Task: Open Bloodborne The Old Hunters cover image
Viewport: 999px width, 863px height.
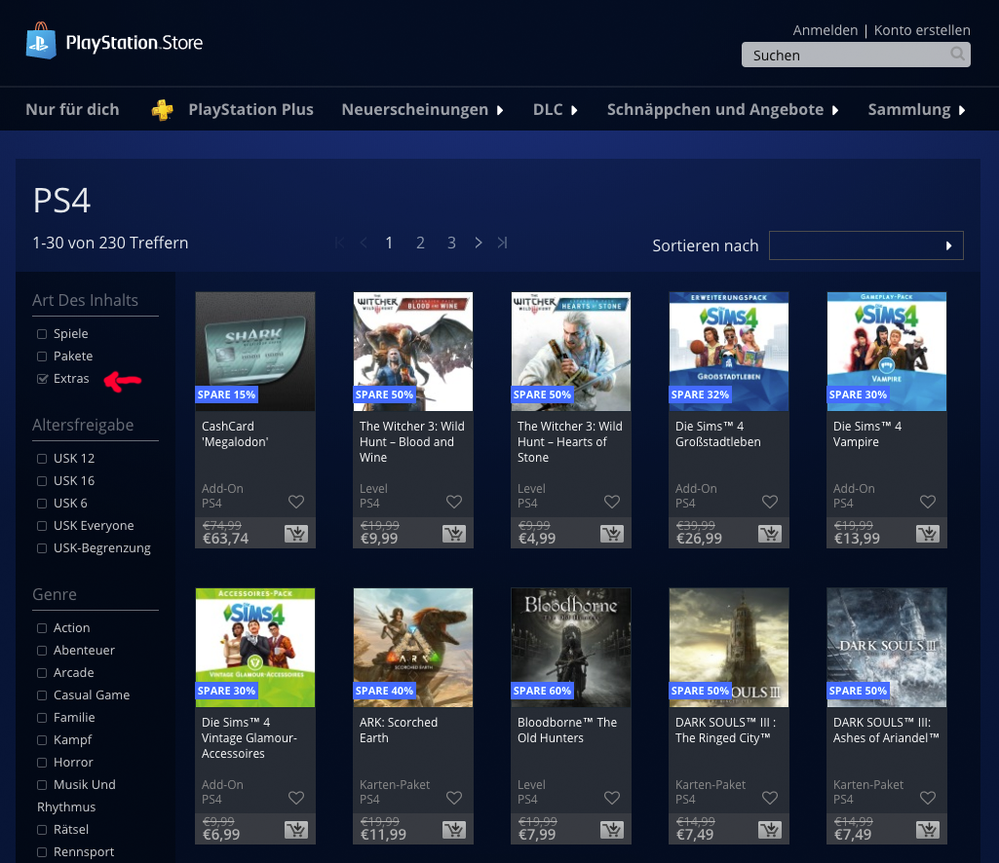Action: click(x=571, y=647)
